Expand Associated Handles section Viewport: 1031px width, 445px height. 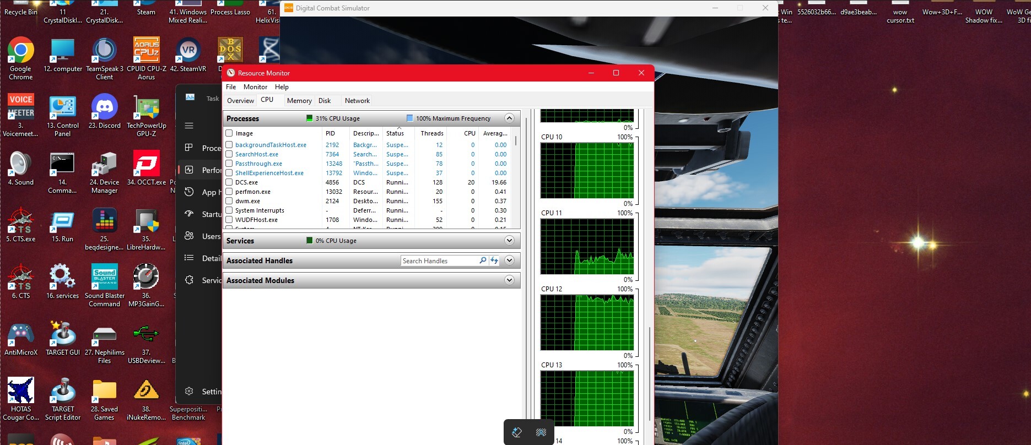[x=509, y=261]
